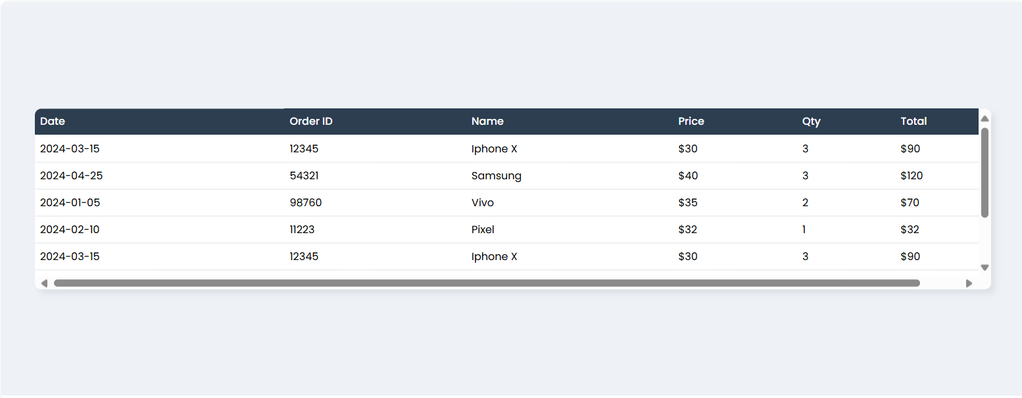Click the horizontal scrollbar right arrow
Image resolution: width=1022 pixels, height=398 pixels.
click(969, 283)
